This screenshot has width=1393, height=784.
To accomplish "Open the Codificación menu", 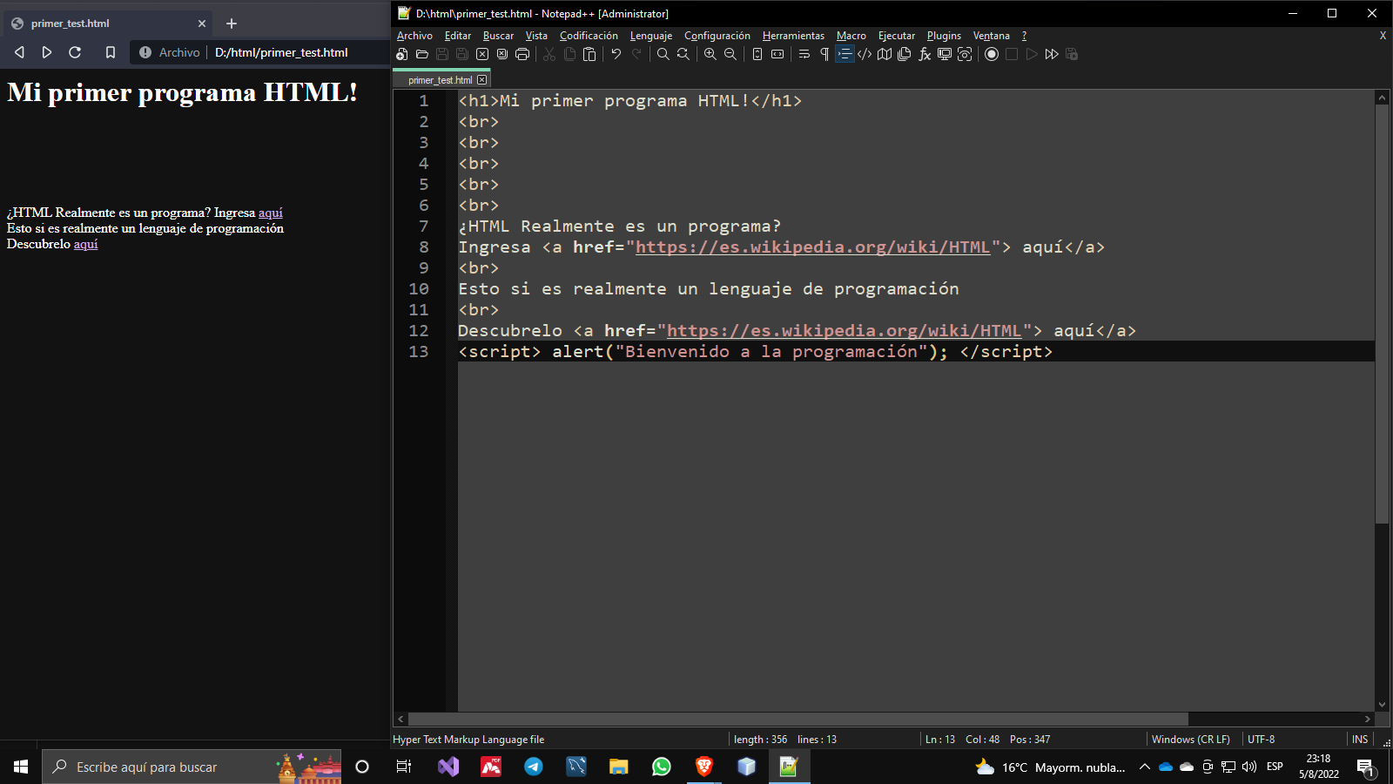I will (x=589, y=36).
